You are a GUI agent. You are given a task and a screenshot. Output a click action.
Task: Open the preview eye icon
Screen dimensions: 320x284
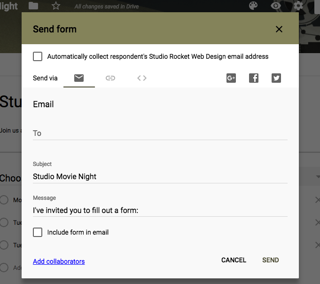tap(276, 6)
